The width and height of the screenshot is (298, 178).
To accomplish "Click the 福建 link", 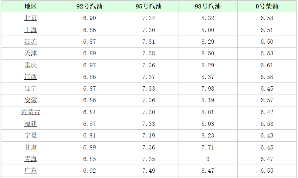I will [31, 124].
